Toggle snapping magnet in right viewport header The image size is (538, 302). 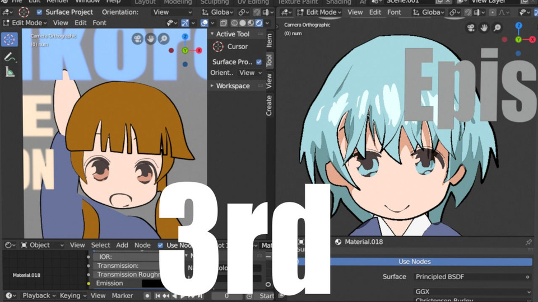467,12
